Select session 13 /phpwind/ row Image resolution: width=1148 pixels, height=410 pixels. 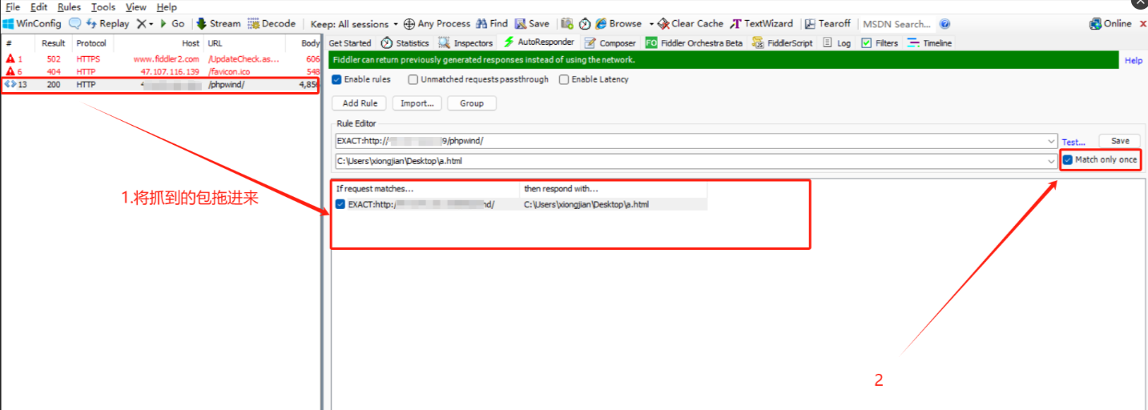160,85
